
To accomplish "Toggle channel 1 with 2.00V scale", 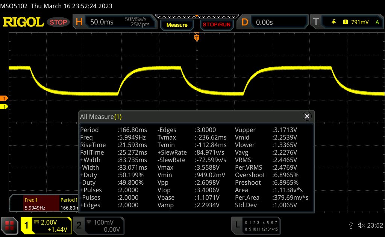I will [45, 225].
